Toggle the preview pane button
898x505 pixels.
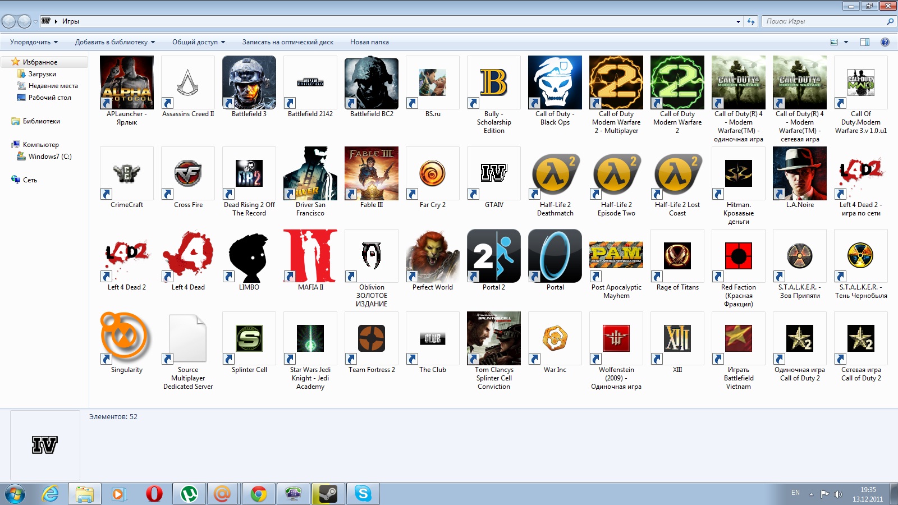pos(864,42)
